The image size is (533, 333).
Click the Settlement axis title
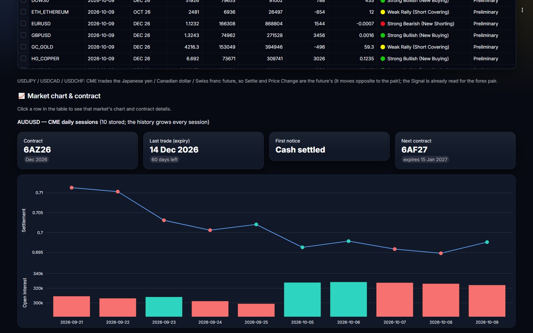[24, 220]
